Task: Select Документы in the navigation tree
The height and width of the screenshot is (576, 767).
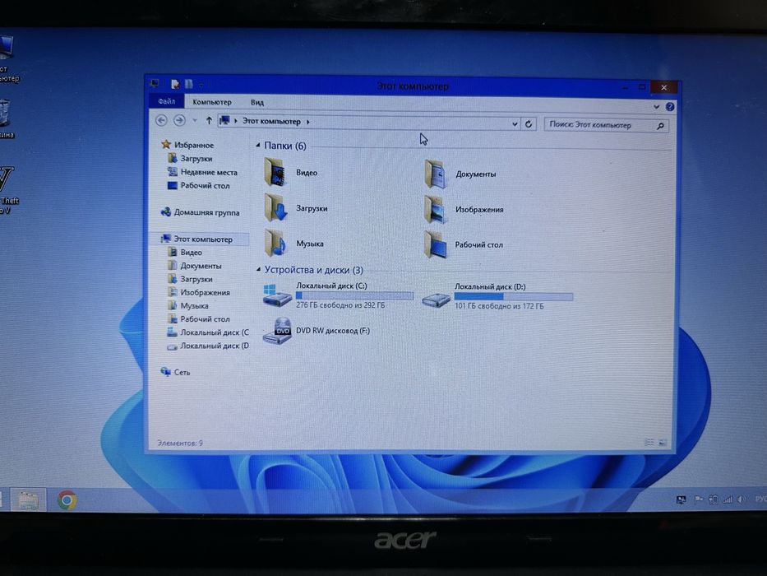Action: [195, 266]
